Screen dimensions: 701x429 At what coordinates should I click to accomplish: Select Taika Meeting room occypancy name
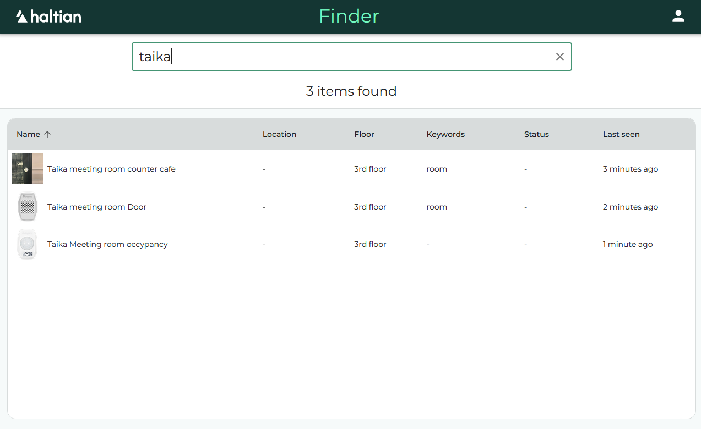tap(107, 244)
